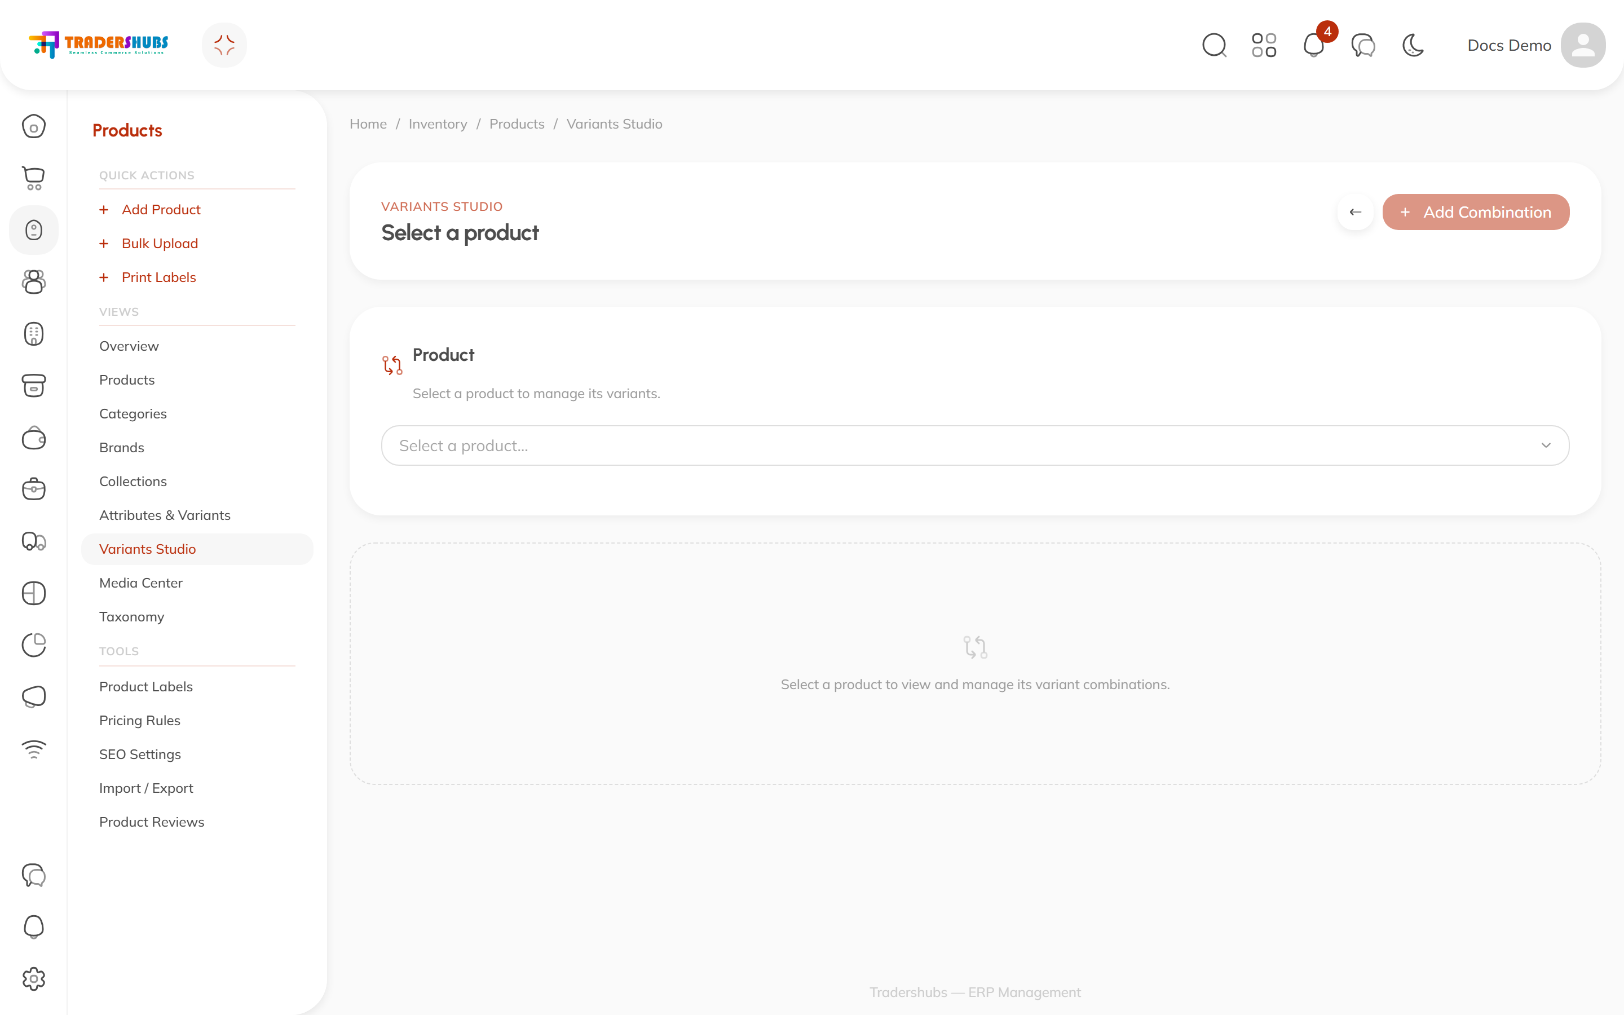Image resolution: width=1624 pixels, height=1015 pixels.
Task: Open Taxonomy menu item
Action: 131,616
